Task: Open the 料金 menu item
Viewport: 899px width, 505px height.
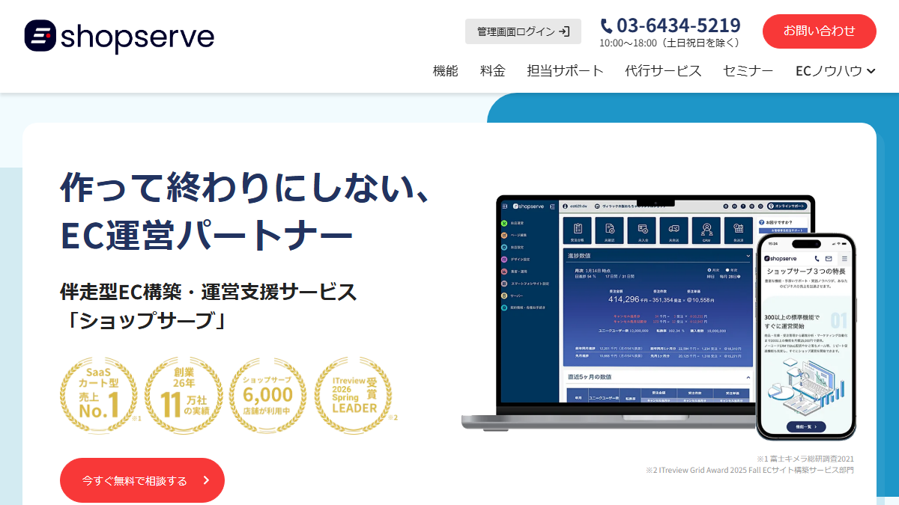Action: click(x=493, y=71)
